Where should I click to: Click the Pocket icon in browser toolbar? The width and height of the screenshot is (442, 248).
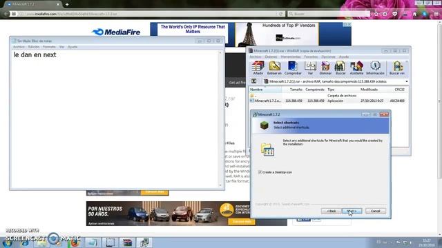click(394, 14)
